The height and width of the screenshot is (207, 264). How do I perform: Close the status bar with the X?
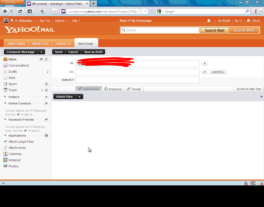[3, 183]
